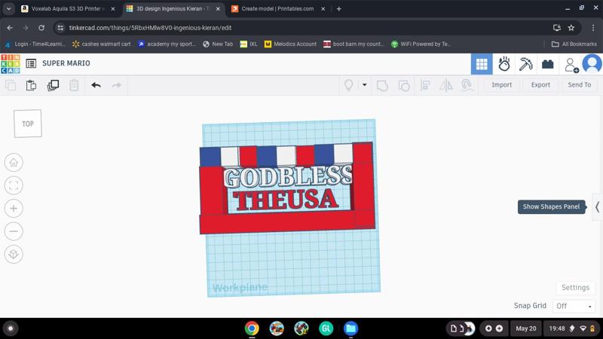Zoom in with plus button
The image size is (603, 339).
pyautogui.click(x=14, y=209)
